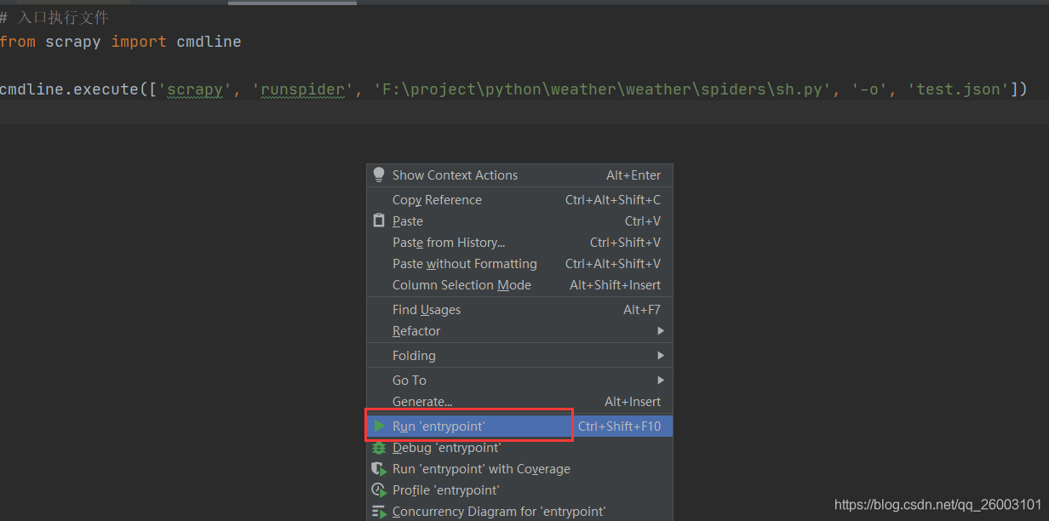The height and width of the screenshot is (521, 1049).
Task: Expand the Go To submenu arrow
Action: tap(661, 381)
